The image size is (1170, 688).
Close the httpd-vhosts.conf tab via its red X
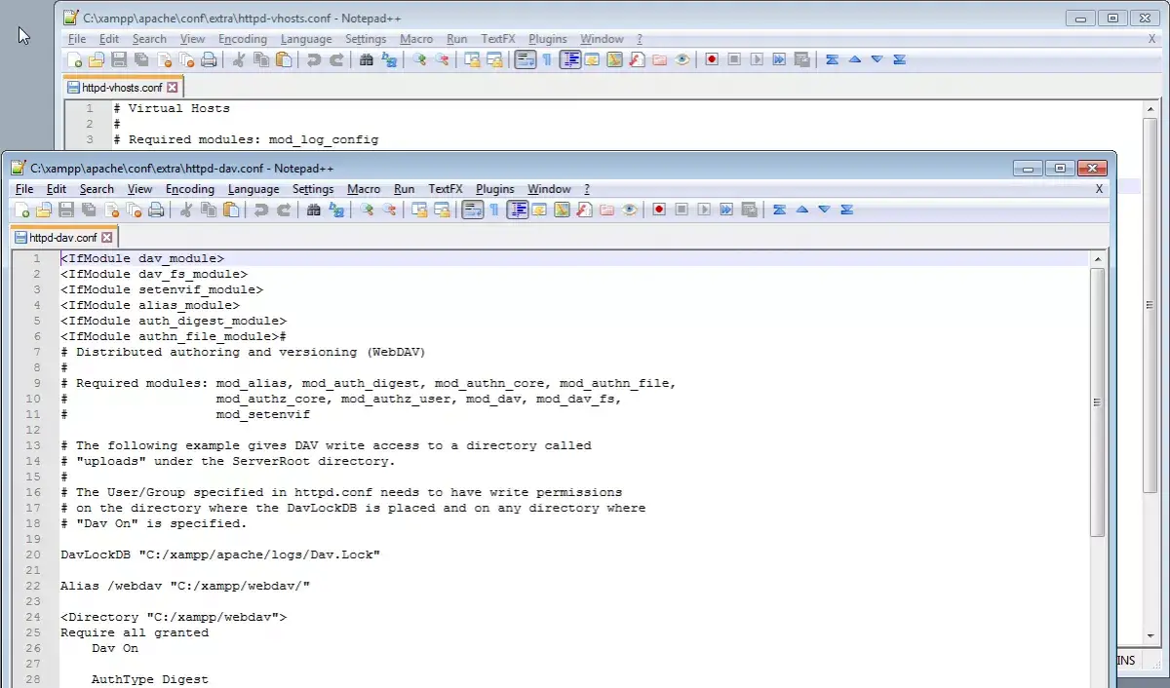pyautogui.click(x=173, y=87)
